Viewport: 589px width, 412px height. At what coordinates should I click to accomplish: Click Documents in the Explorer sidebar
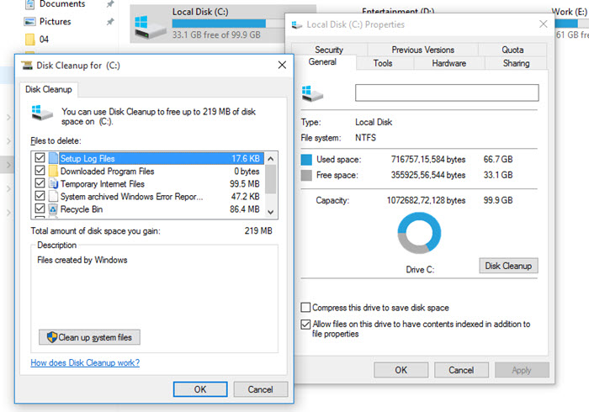tap(62, 4)
